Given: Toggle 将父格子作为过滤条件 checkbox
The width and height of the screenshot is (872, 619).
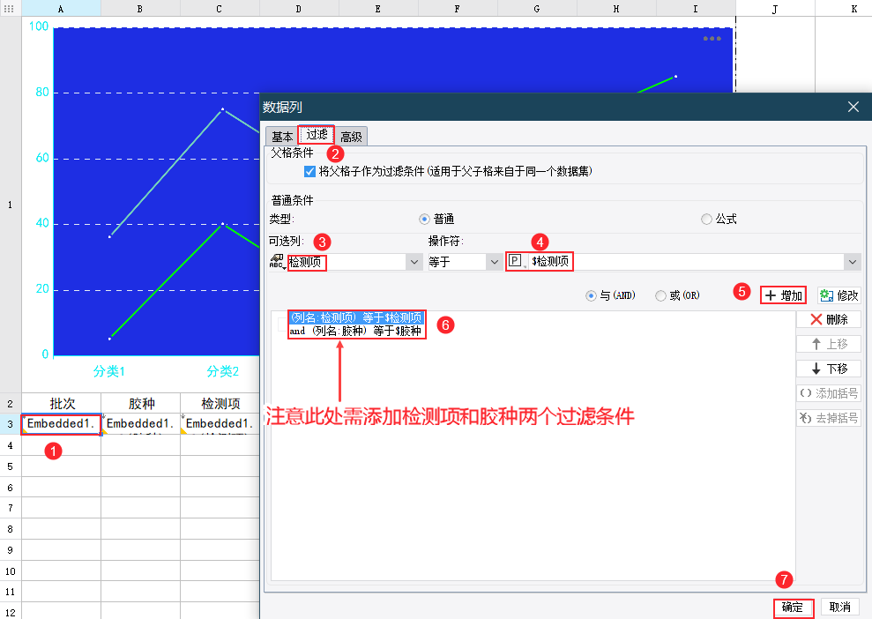Looking at the screenshot, I should 310,171.
